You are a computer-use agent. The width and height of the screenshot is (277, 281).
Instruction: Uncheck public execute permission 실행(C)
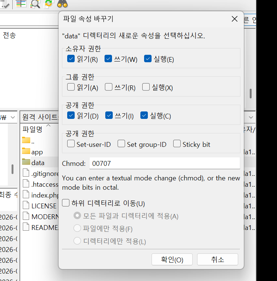[144, 115]
